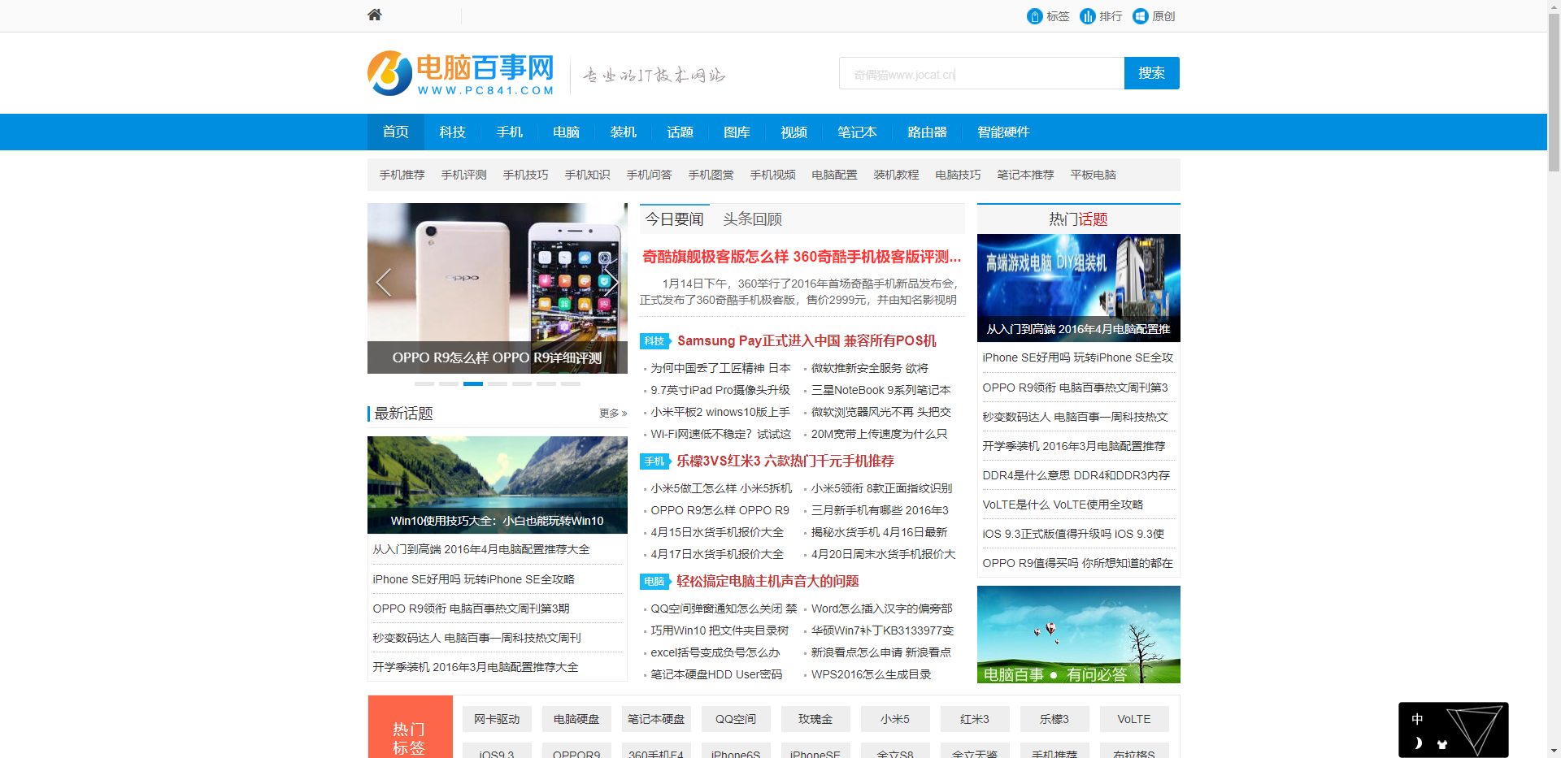Open 笔记本 in main navigation
Image resolution: width=1561 pixels, height=758 pixels.
pos(857,132)
